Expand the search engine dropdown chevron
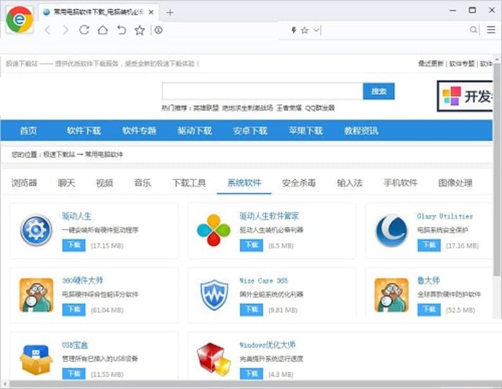This screenshot has width=502, height=389. [x=316, y=30]
